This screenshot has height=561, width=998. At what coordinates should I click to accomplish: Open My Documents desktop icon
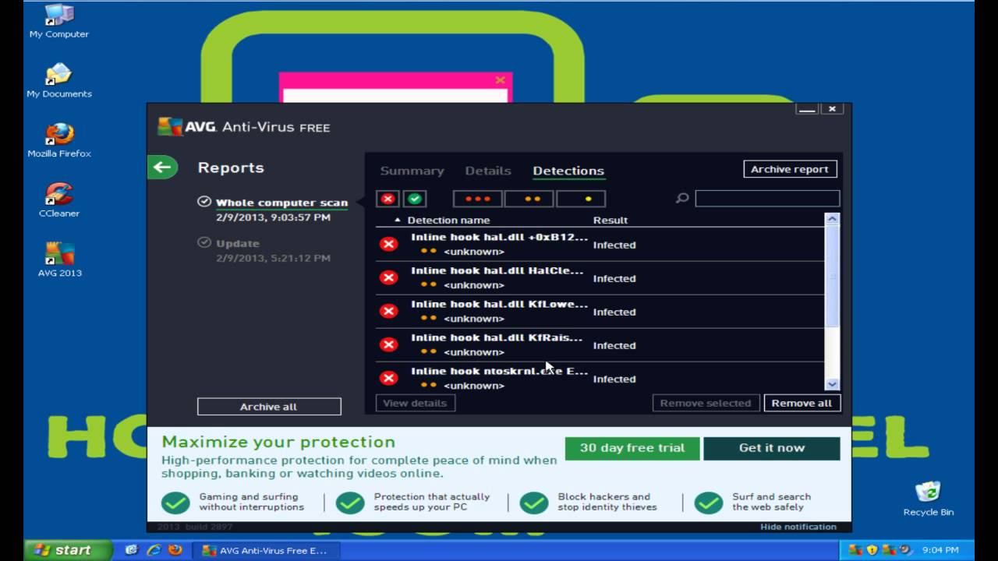pyautogui.click(x=59, y=80)
